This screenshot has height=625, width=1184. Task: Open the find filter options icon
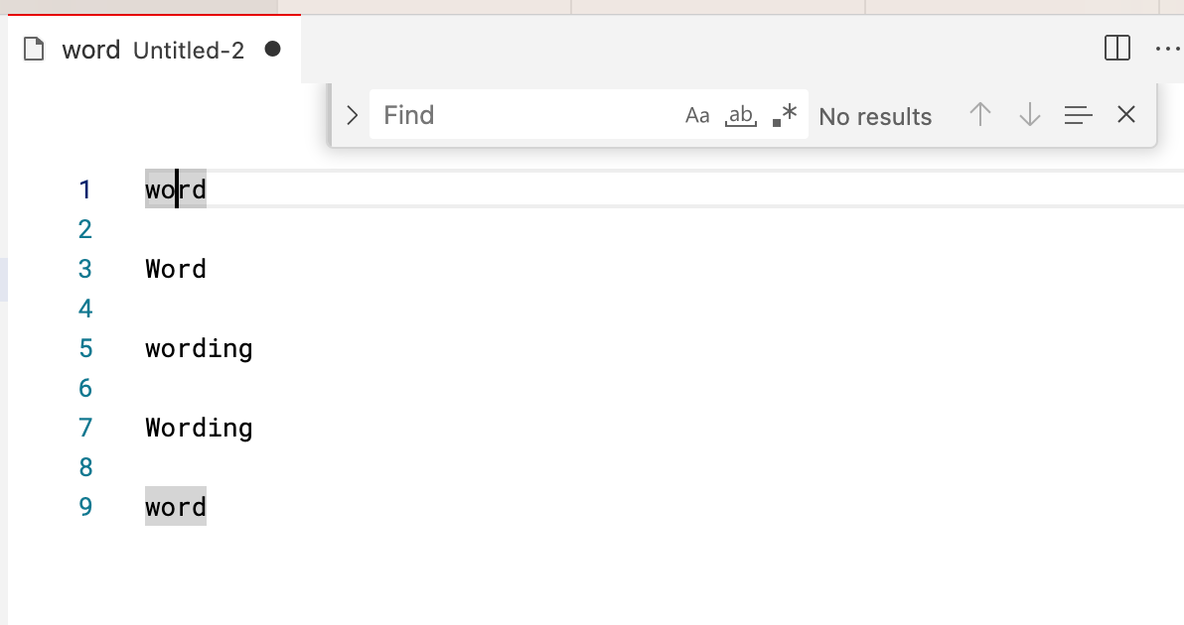[x=1078, y=115]
